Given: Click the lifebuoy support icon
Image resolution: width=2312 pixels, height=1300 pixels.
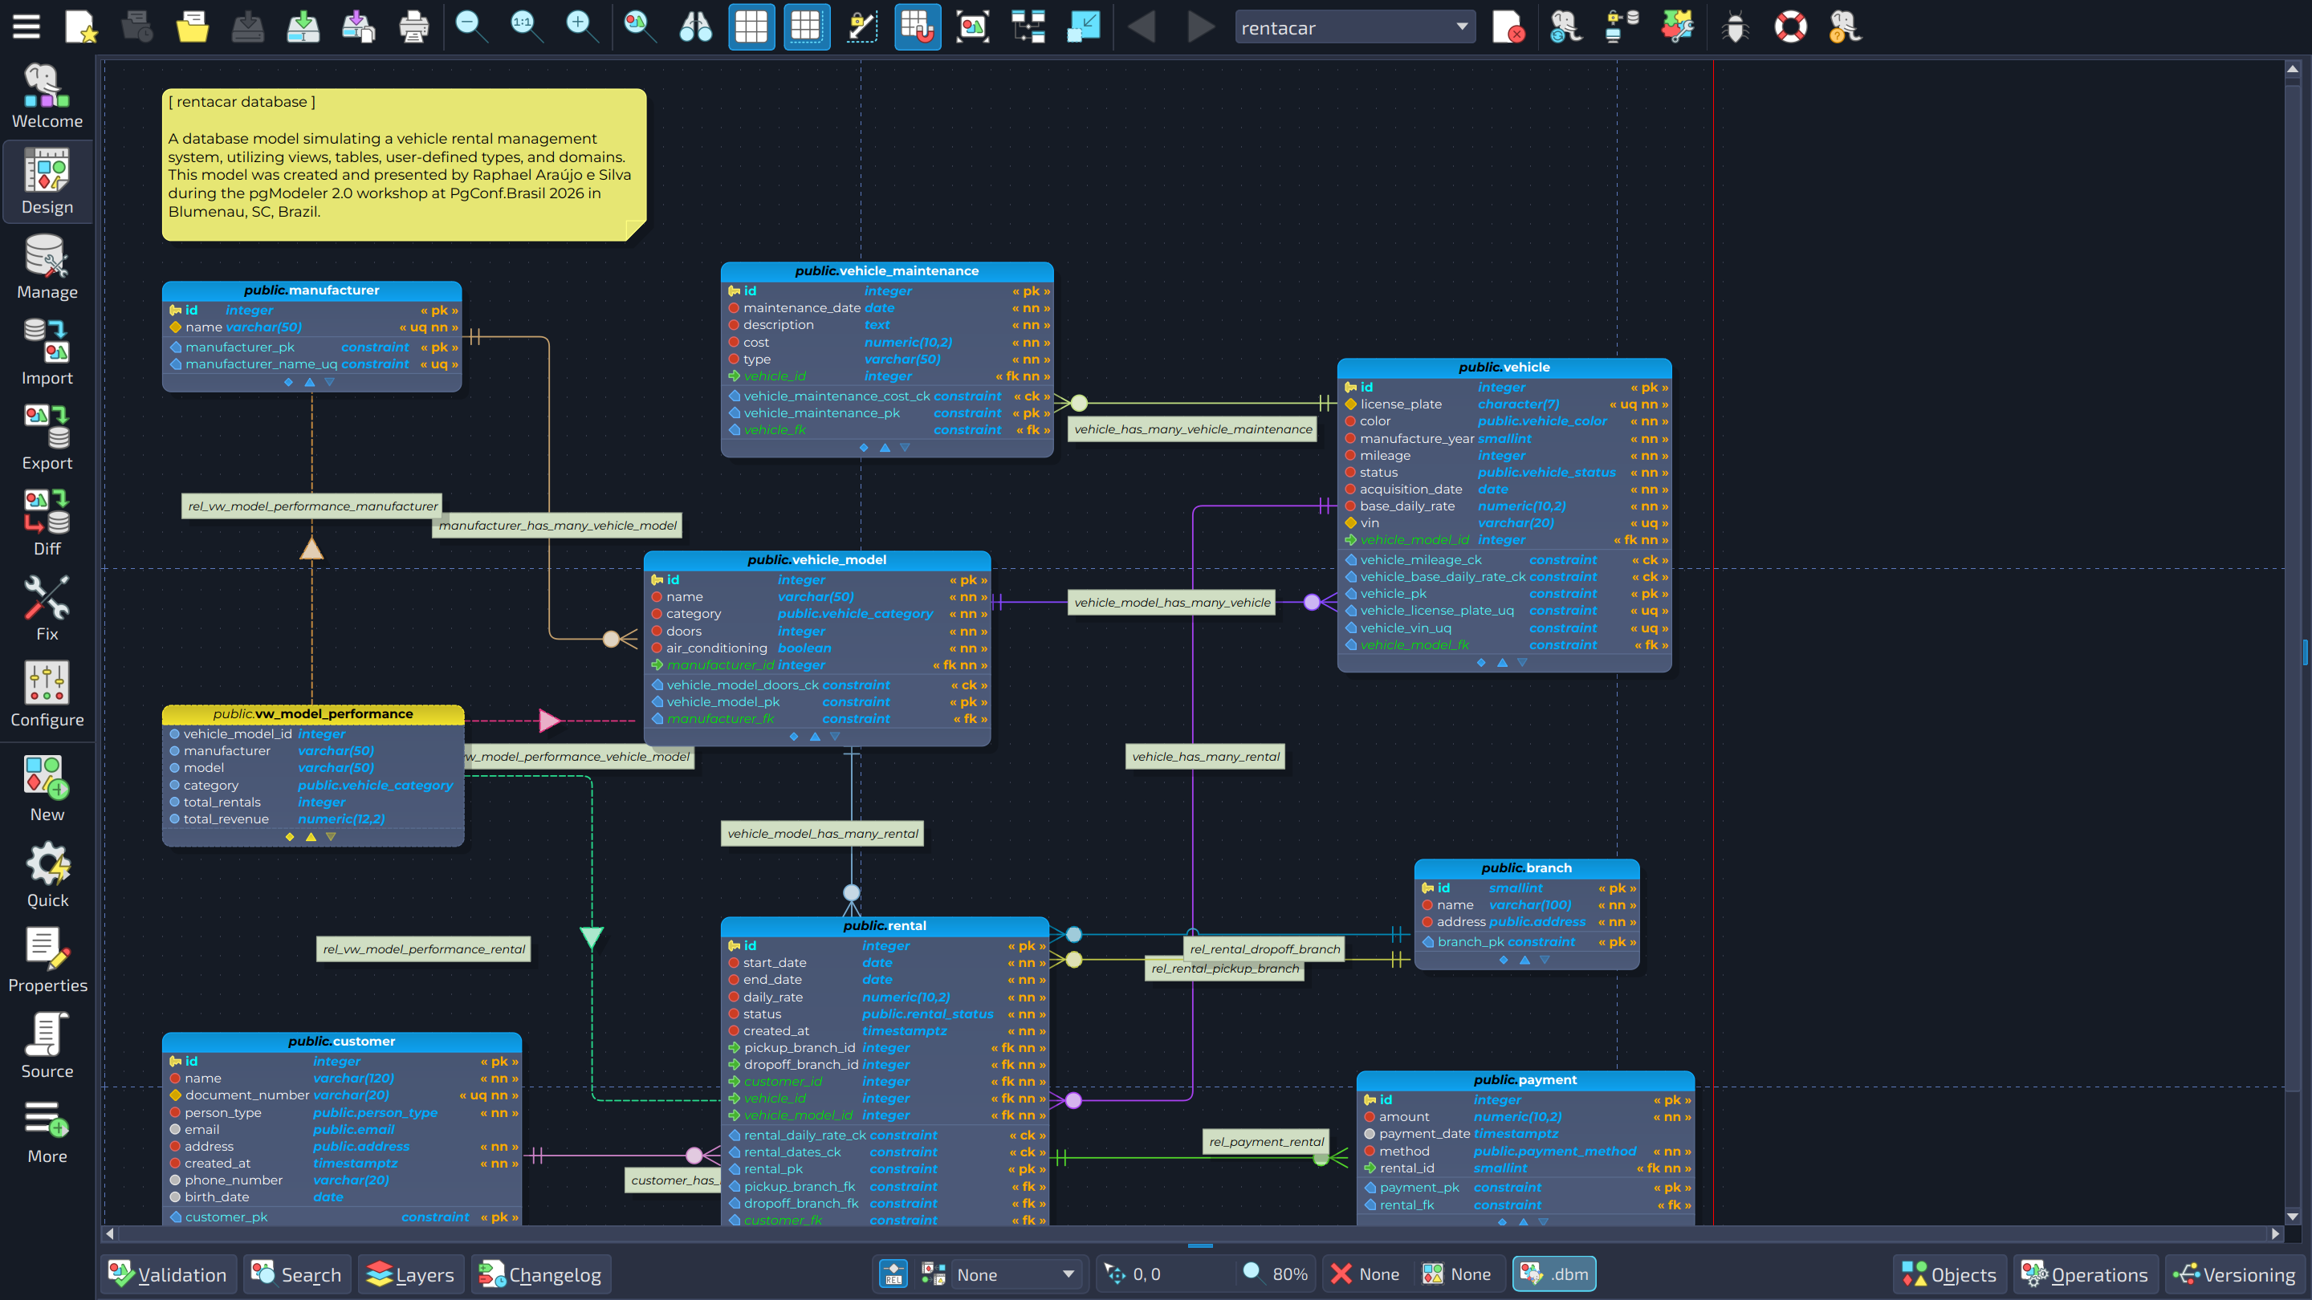Looking at the screenshot, I should [x=1790, y=27].
